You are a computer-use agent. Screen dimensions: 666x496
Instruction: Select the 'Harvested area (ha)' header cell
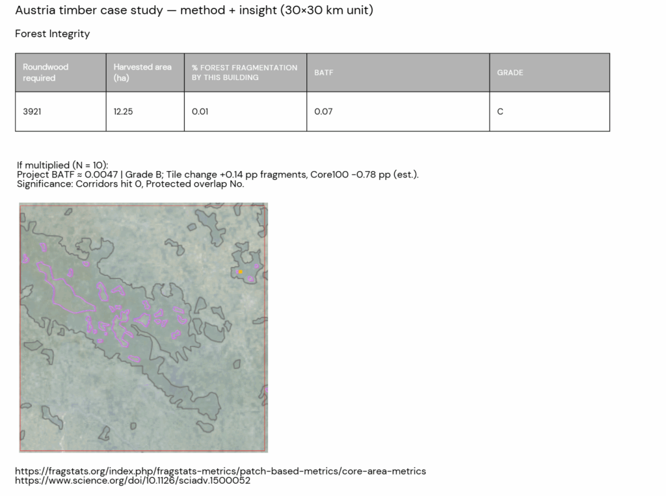144,72
